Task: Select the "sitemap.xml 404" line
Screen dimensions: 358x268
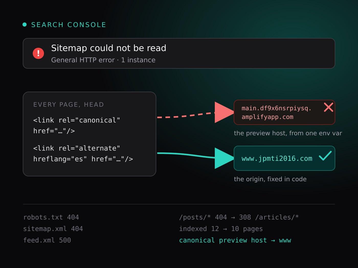Action: 53,229
